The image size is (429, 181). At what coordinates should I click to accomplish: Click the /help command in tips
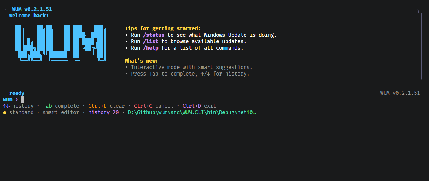pyautogui.click(x=151, y=48)
